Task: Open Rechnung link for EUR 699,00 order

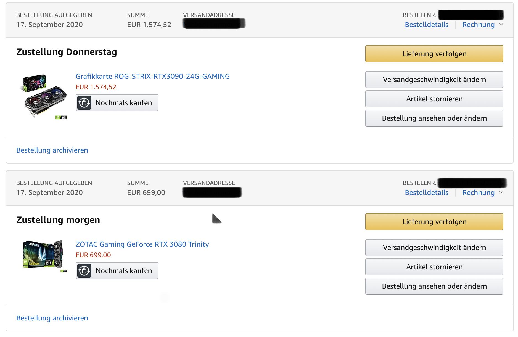Action: coord(478,192)
